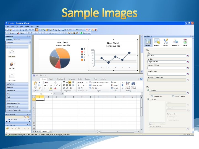Viewport: 199px width, 149px height.
Task: Click the New document toolbar icon
Action: (x=8, y=30)
